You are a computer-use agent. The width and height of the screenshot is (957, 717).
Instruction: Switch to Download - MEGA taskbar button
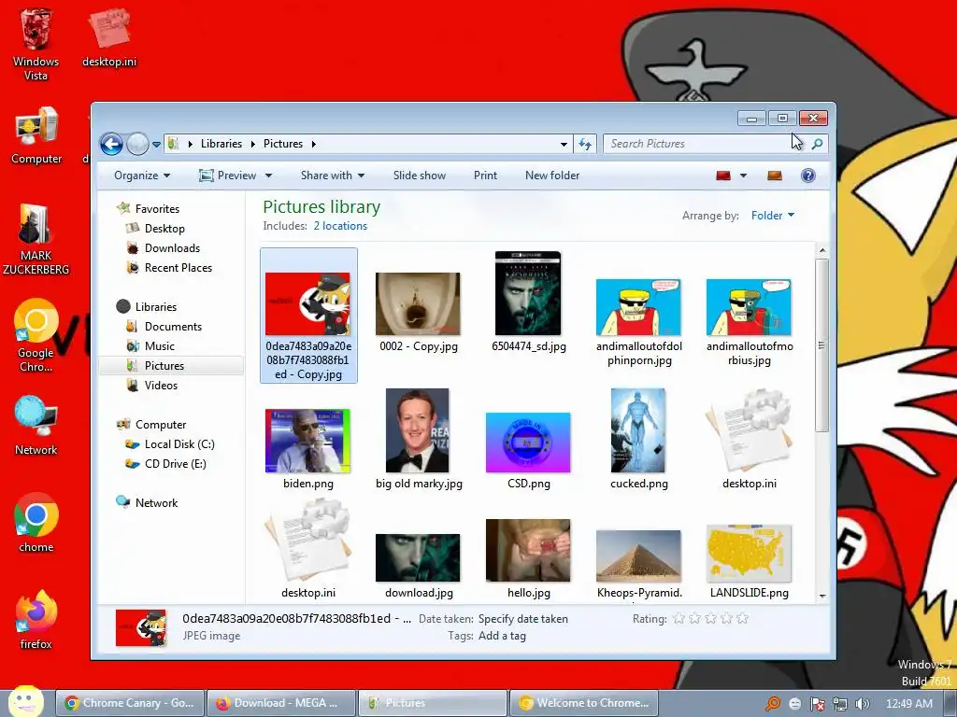coord(280,703)
